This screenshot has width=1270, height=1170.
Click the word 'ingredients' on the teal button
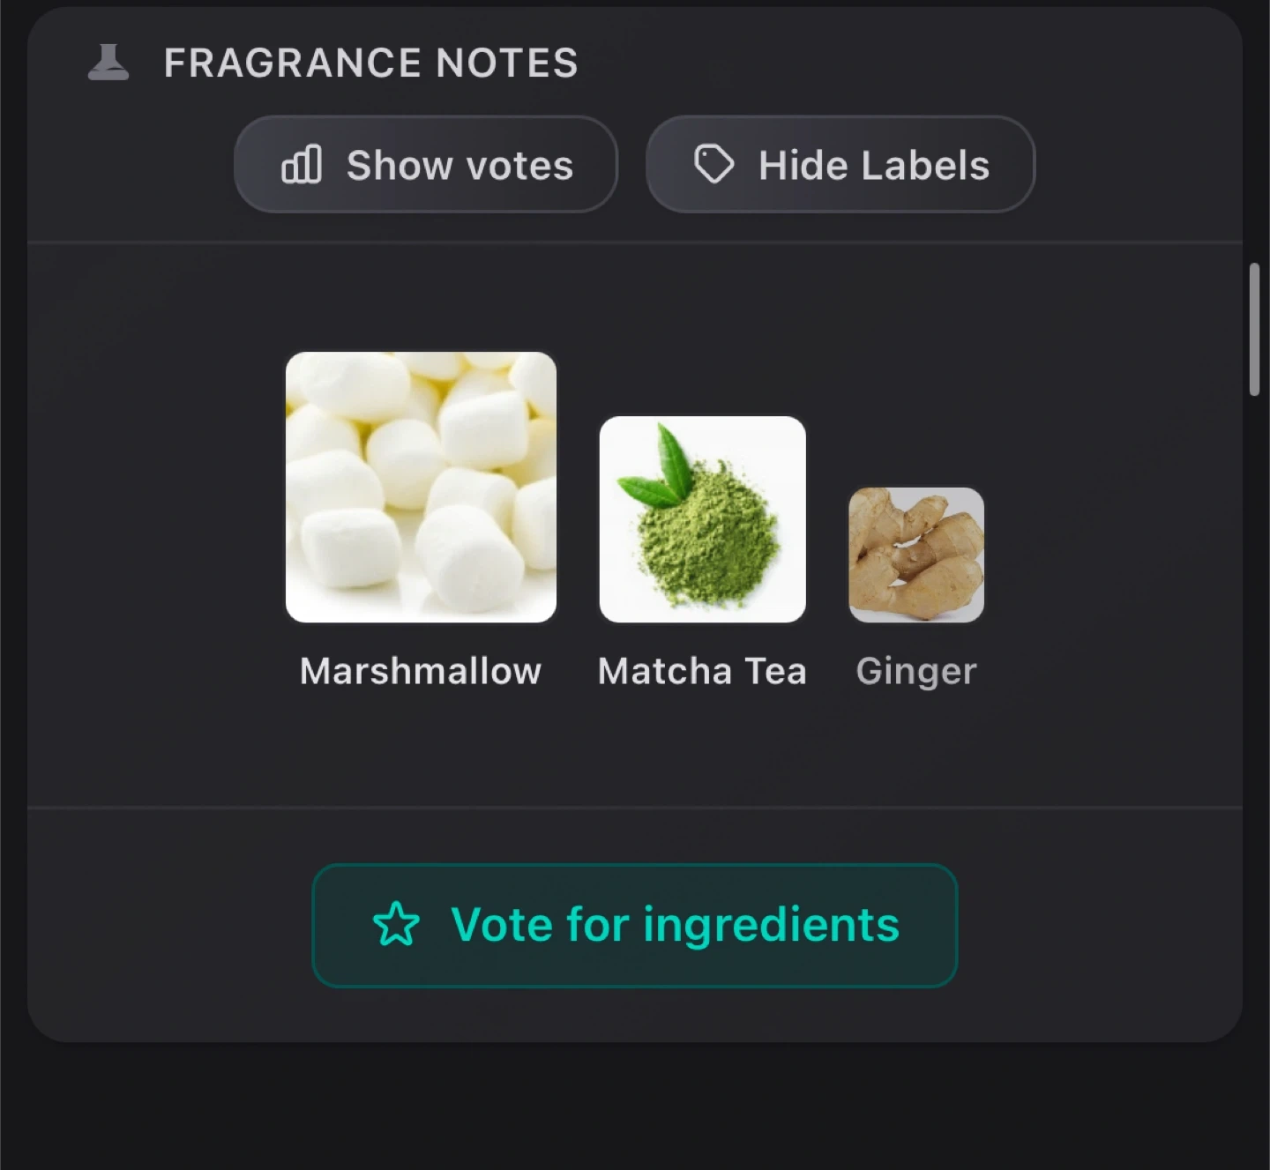771,925
